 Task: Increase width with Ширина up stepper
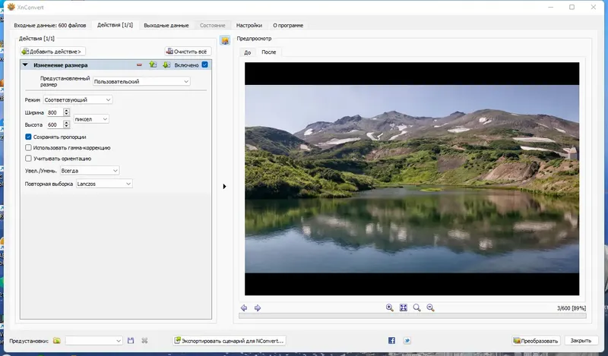[66, 110]
